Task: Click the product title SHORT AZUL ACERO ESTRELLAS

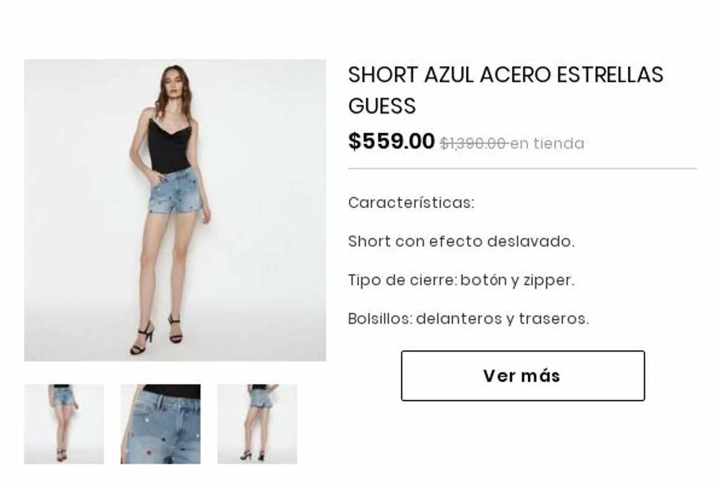Action: pos(506,75)
